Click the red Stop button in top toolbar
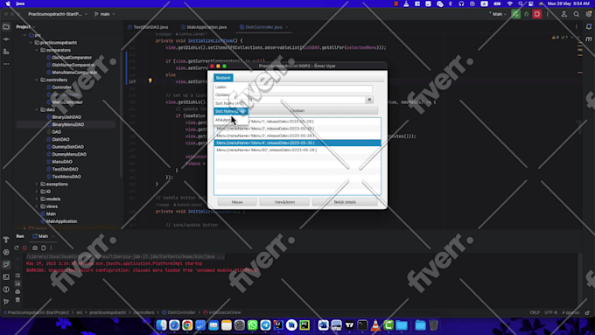This screenshot has height=335, width=595. pyautogui.click(x=537, y=14)
